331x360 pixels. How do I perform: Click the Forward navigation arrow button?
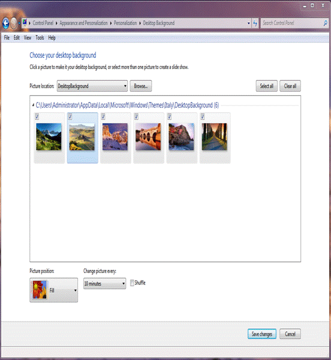14,23
